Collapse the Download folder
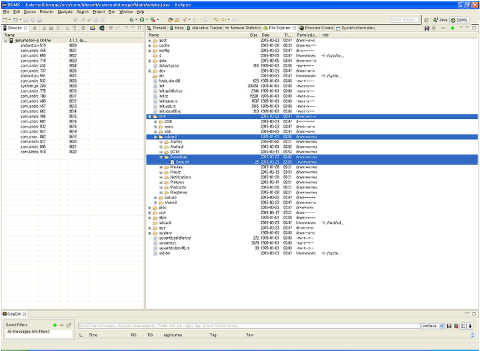 coord(161,157)
